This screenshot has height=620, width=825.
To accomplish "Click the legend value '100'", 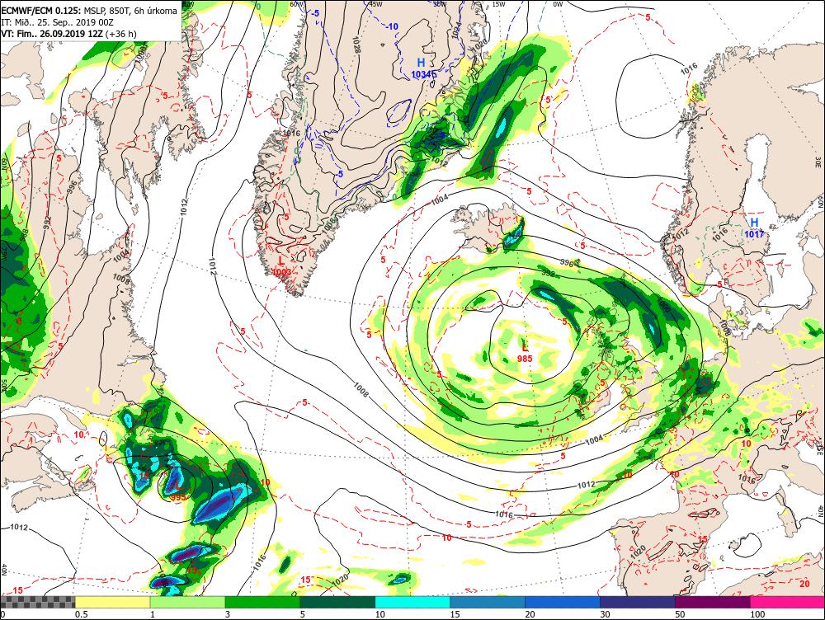I will (x=757, y=614).
